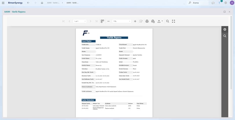The width and height of the screenshot is (235, 120).
Task: Click the Zimmetli Personel label
Action: click(126, 55)
